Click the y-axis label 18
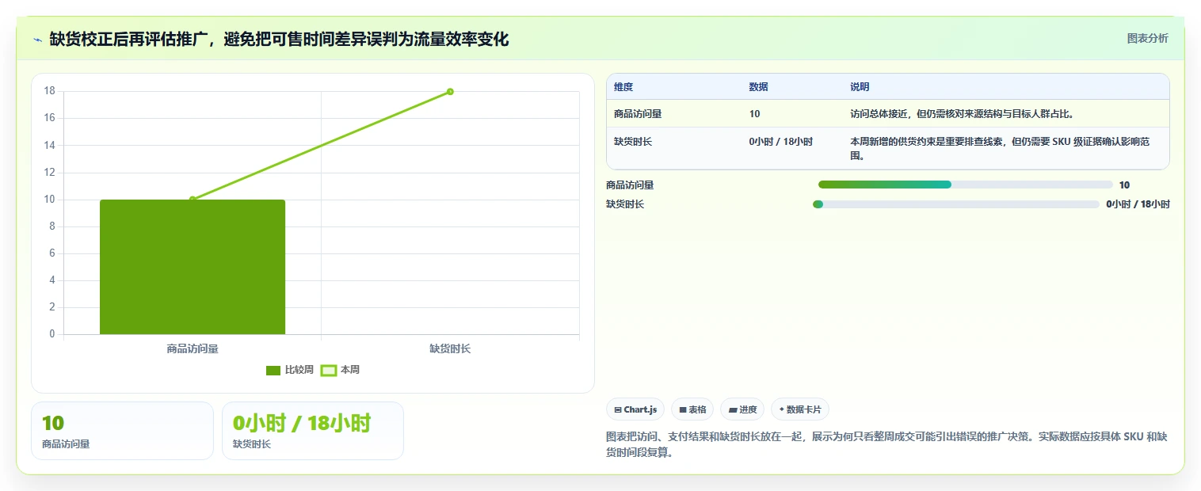This screenshot has height=491, width=1201. 49,91
